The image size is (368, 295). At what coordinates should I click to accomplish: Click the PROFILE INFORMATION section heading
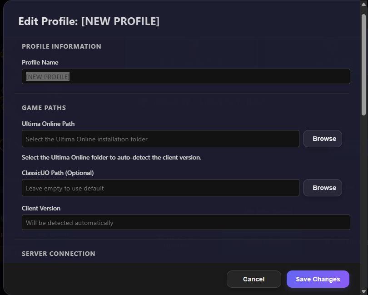(x=61, y=46)
